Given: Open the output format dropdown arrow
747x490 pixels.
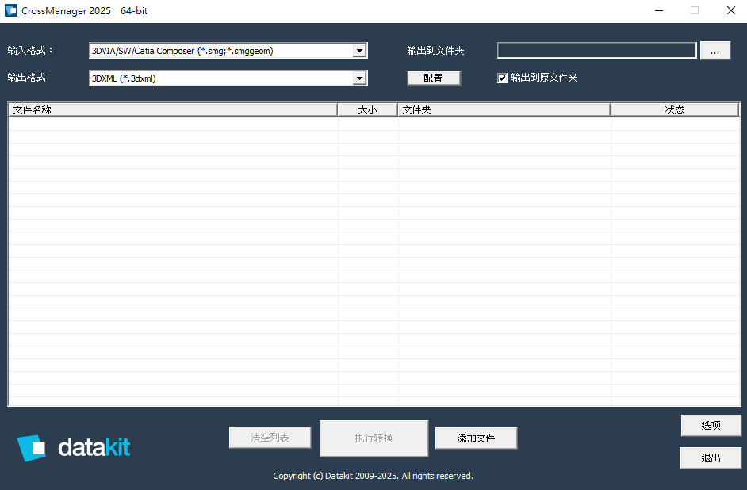Looking at the screenshot, I should (360, 78).
